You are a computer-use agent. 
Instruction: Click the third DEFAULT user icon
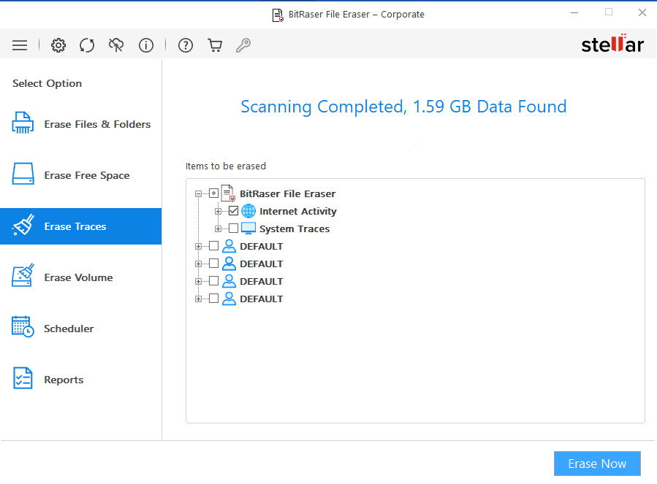pos(229,281)
